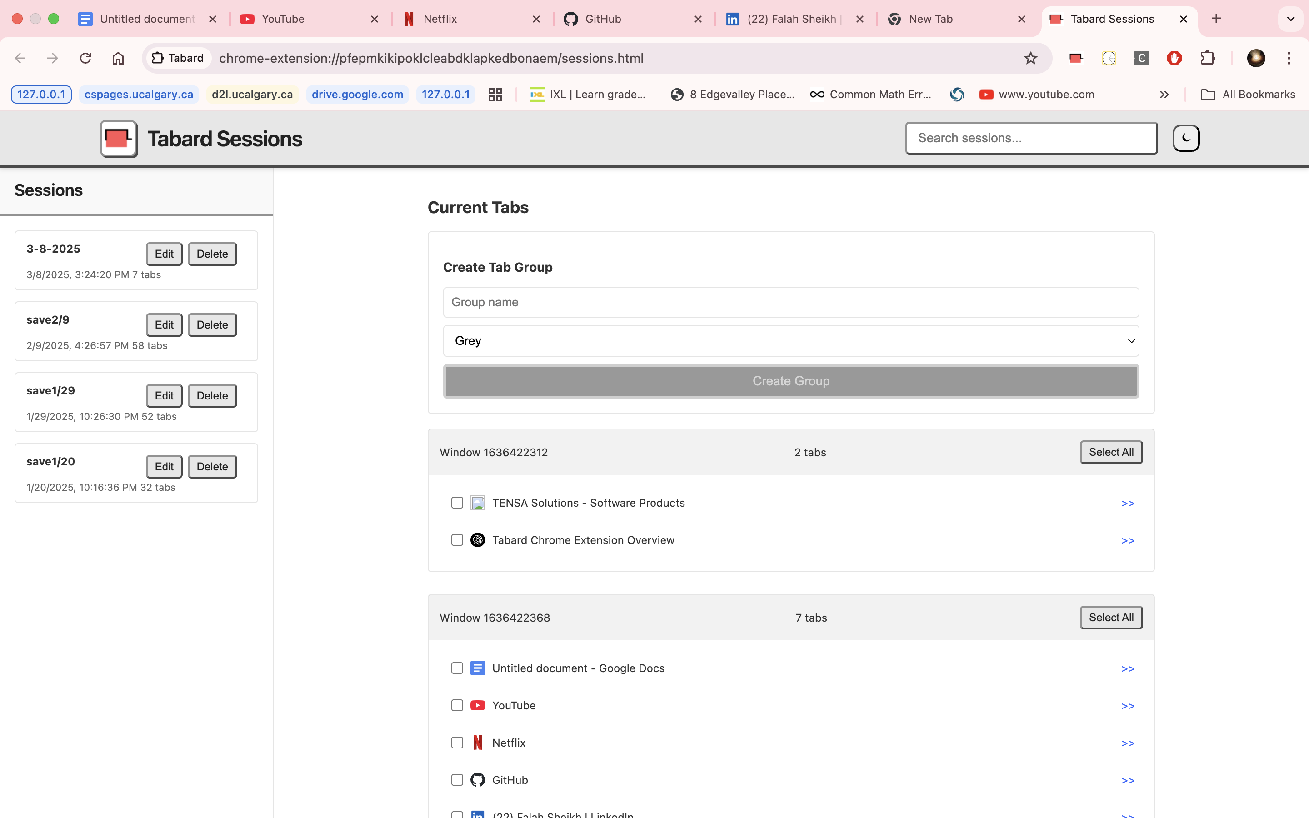The width and height of the screenshot is (1309, 818).
Task: Open the Extensions puzzle icon
Action: 1207,58
